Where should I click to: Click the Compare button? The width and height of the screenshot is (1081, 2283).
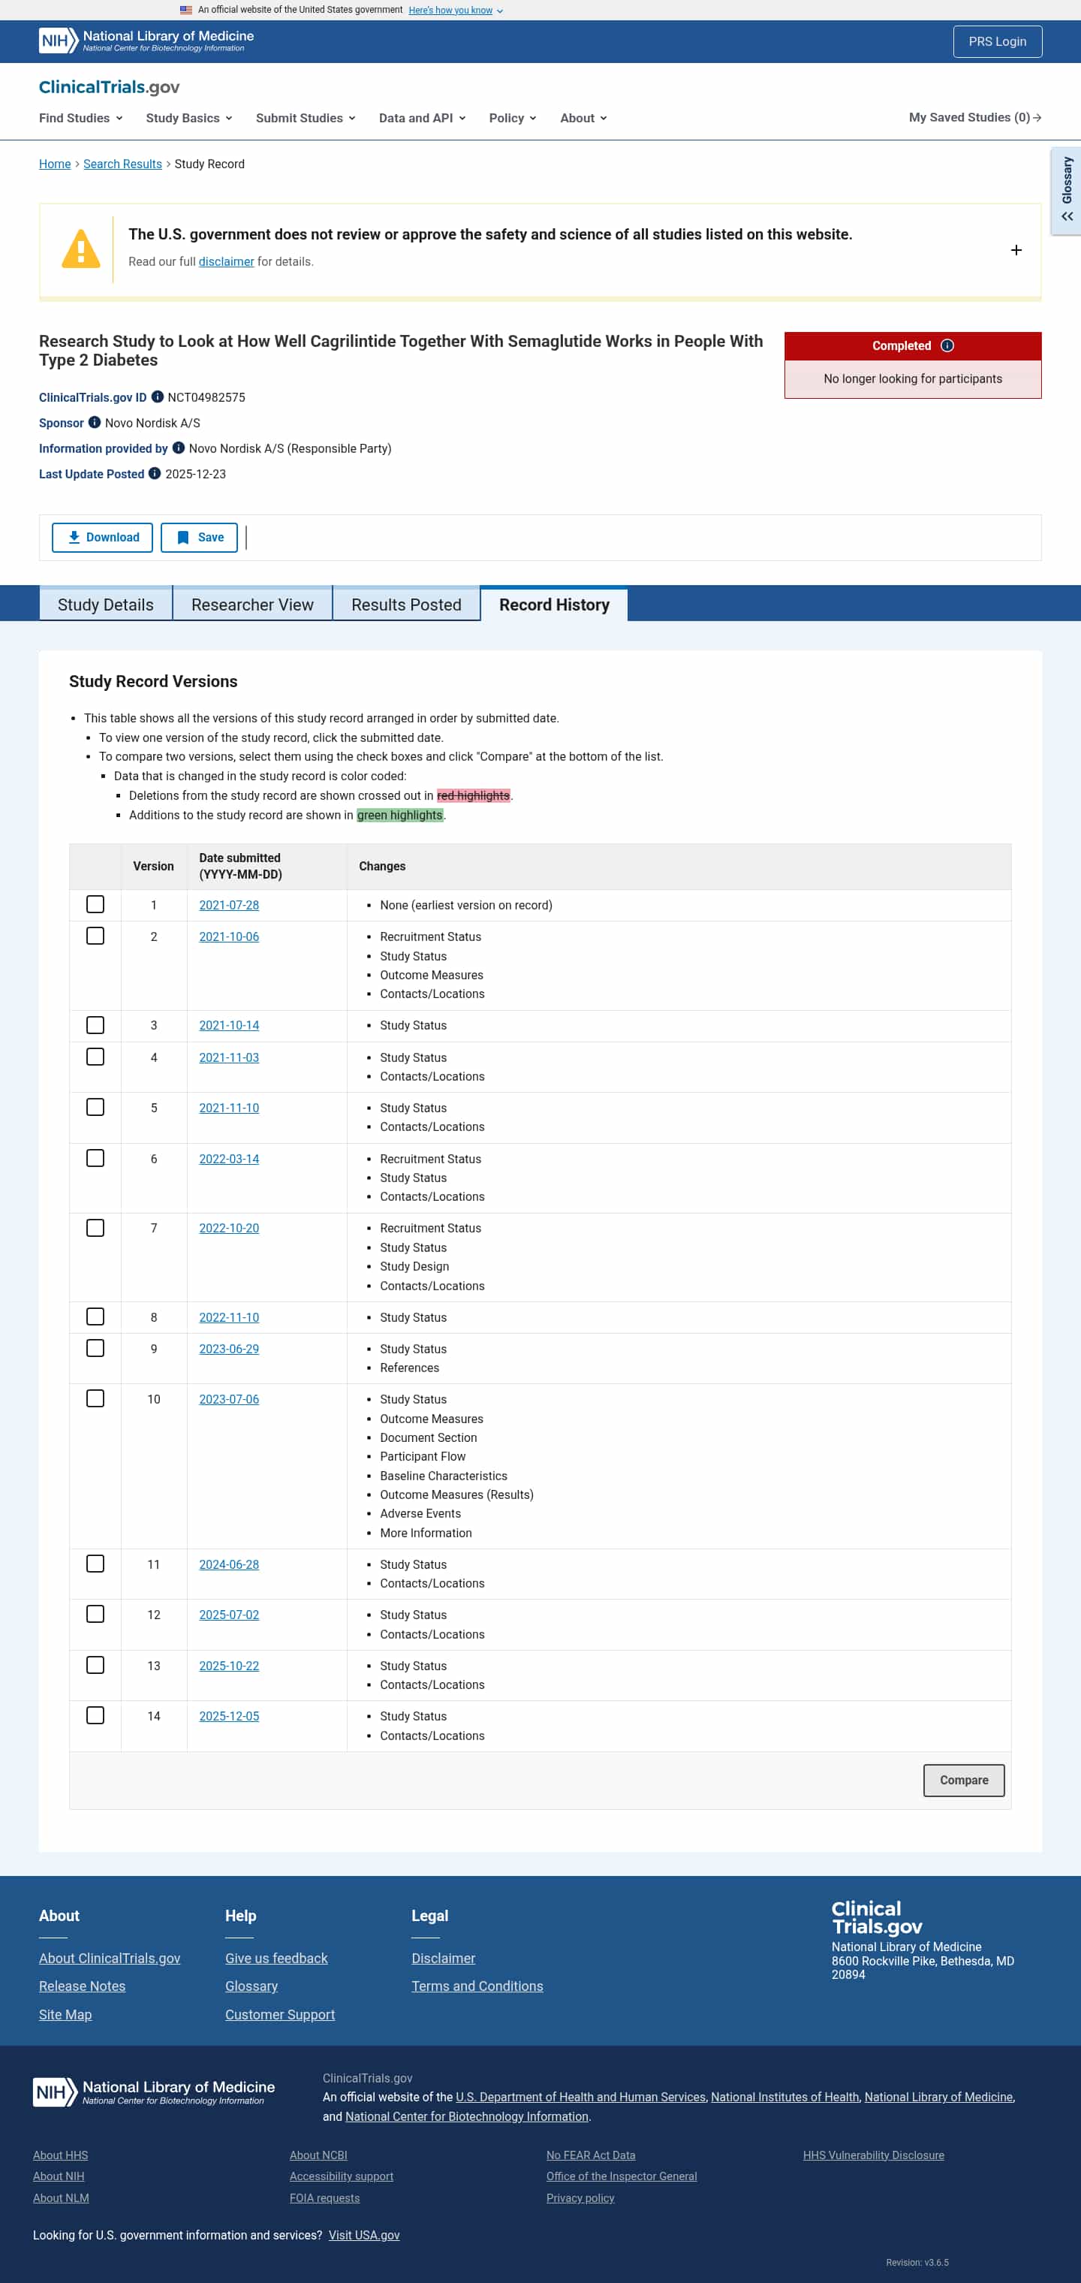(x=964, y=1780)
